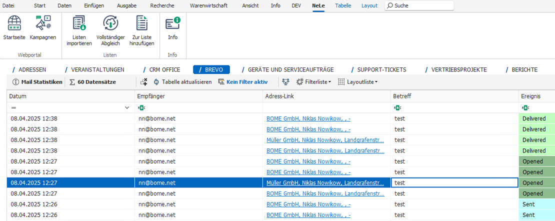Click the Adress-Link column header

coord(326,96)
